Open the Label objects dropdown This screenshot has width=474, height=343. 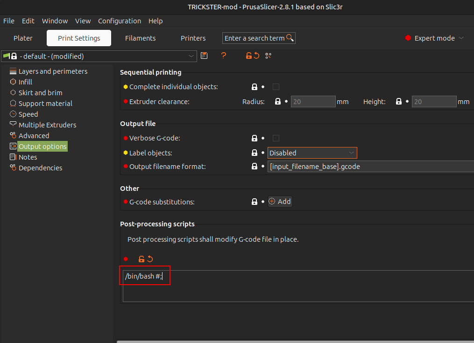[312, 153]
